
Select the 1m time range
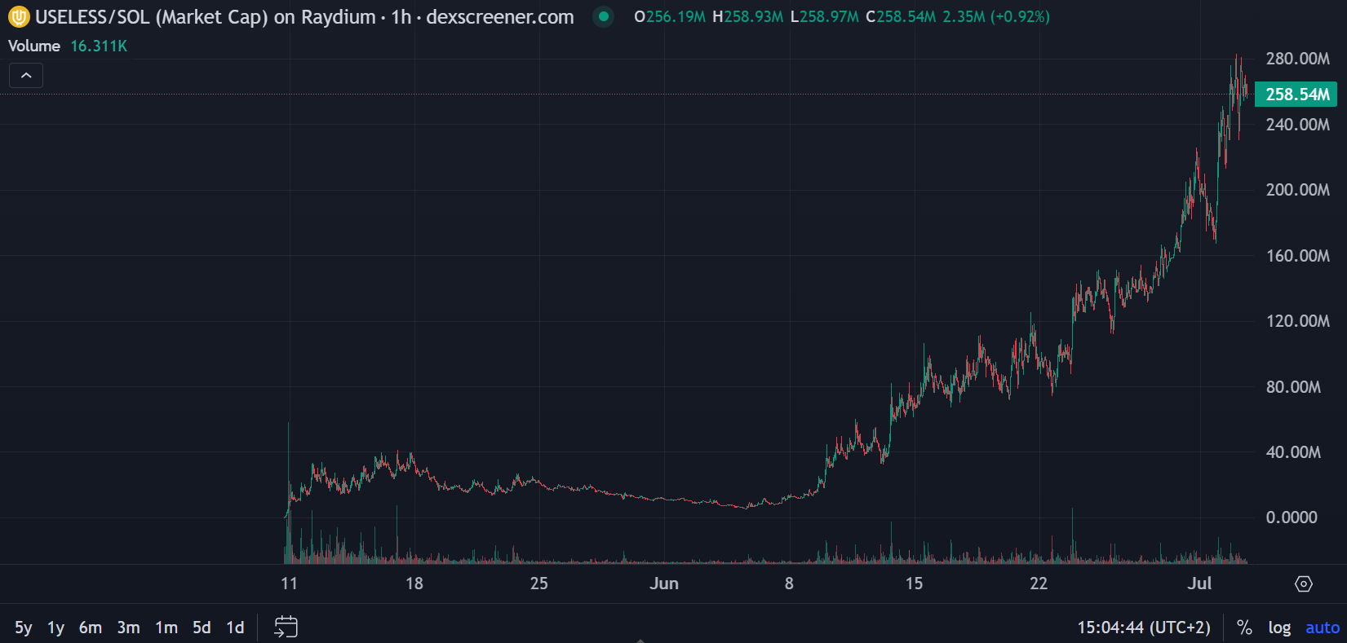(x=166, y=628)
